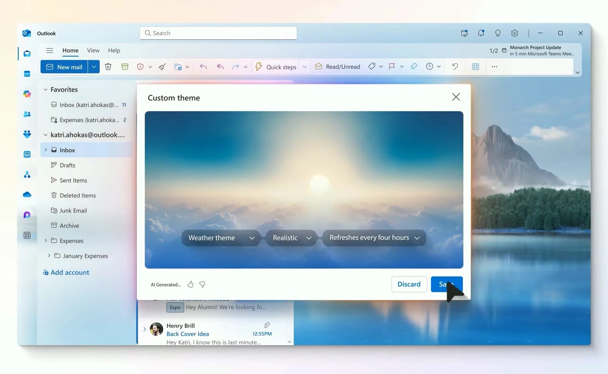Click the Sweep broom icon
Viewport: 608px width, 374px height.
coord(162,67)
